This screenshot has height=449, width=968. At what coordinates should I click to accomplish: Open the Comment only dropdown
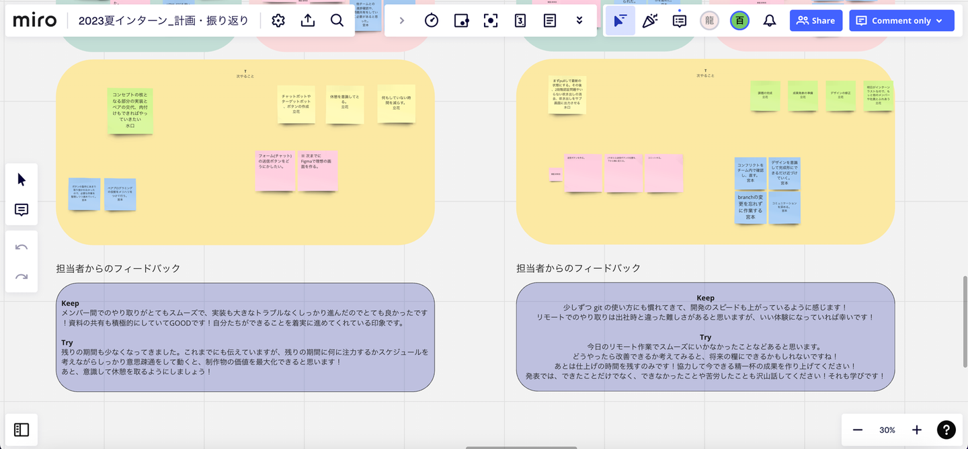coord(901,21)
